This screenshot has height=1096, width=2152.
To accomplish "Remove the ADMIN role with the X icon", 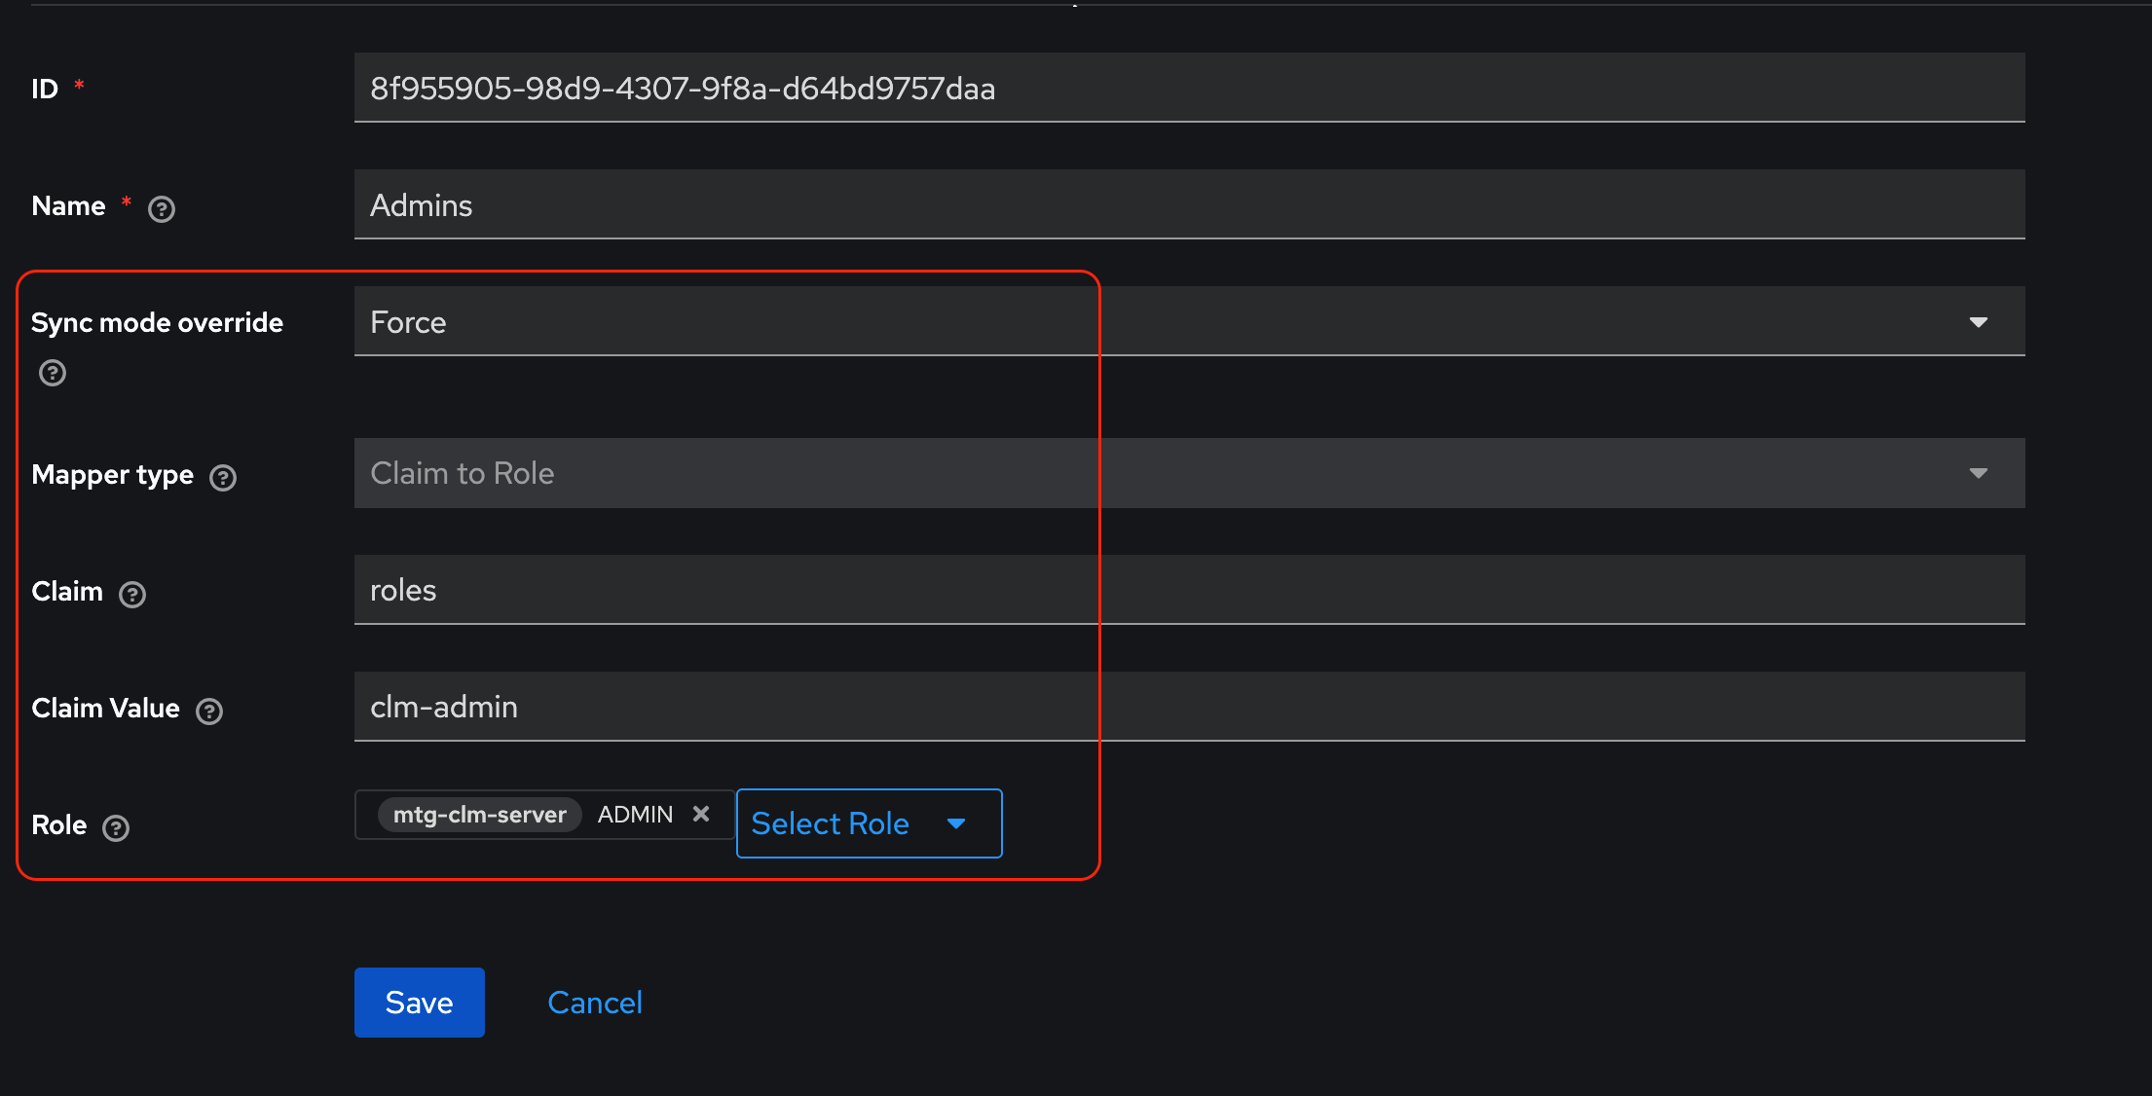I will coord(702,814).
